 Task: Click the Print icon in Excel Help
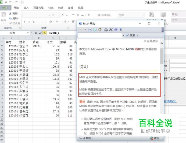106,30
